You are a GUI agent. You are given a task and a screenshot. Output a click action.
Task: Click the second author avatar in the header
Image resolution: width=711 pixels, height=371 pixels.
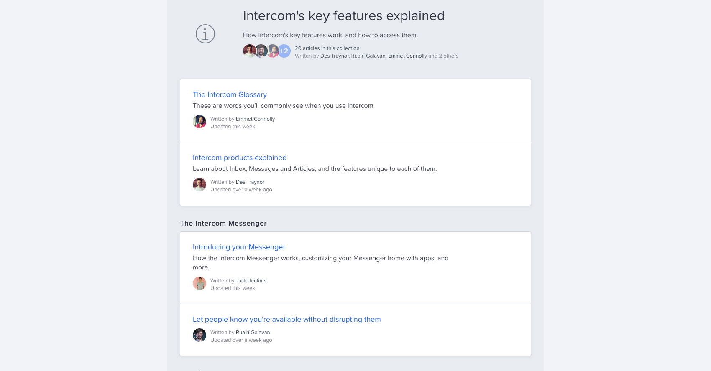[x=261, y=51]
